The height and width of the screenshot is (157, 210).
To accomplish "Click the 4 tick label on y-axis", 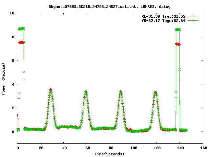I will (13, 84).
